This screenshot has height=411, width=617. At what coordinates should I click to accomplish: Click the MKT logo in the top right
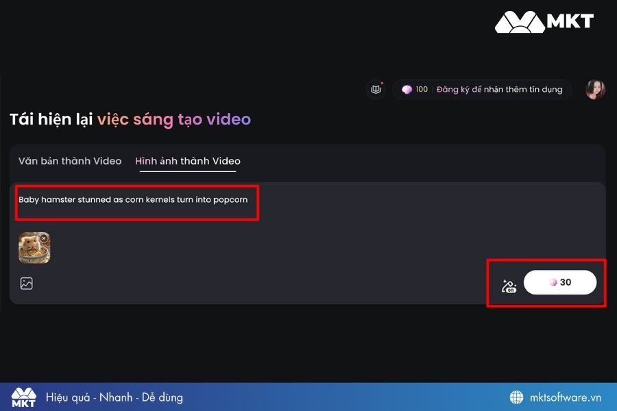[x=544, y=22]
